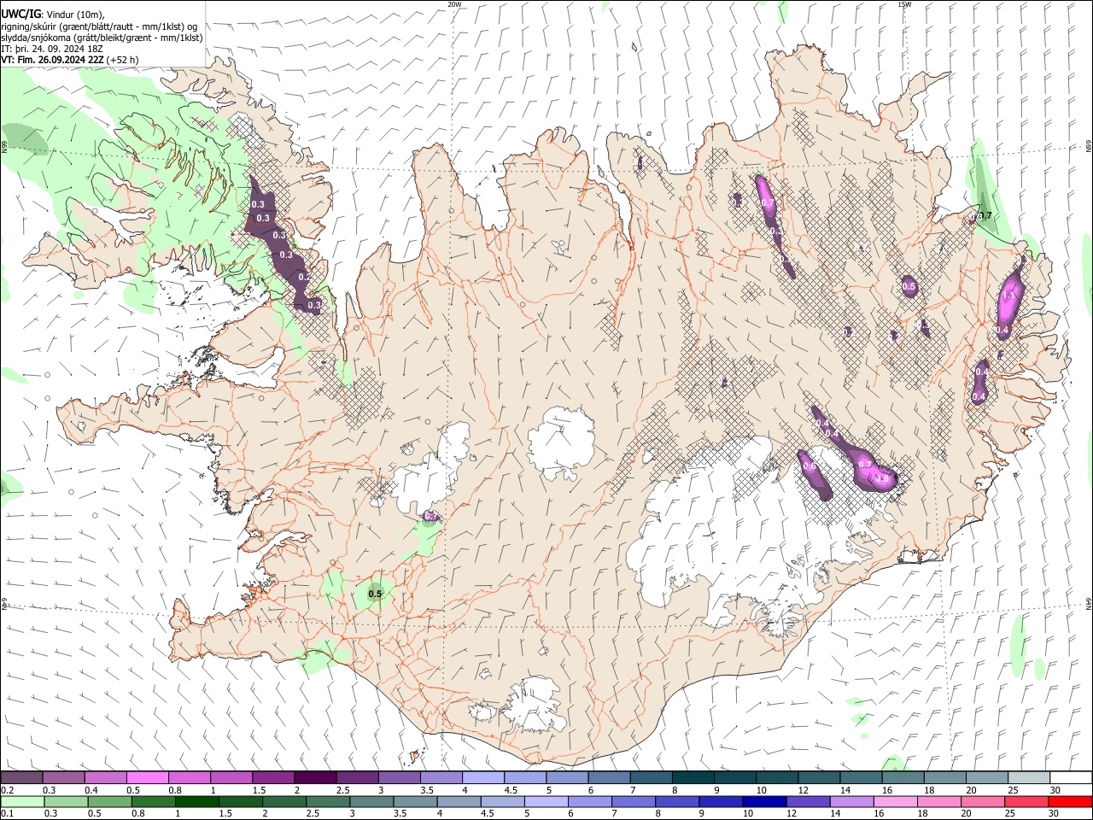The image size is (1093, 820).
Task: Pick the light pink swatch between 16 and 18
Action: 896,801
